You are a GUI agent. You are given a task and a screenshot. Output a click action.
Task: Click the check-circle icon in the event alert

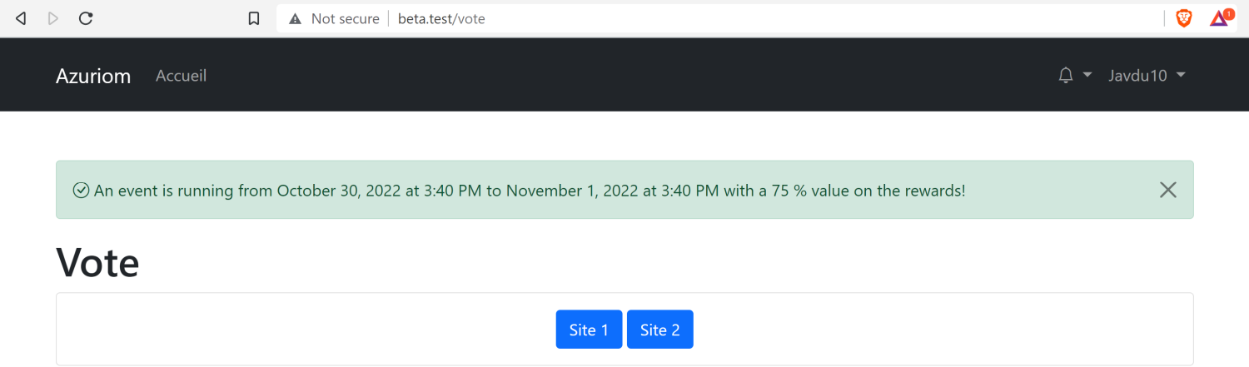(81, 191)
